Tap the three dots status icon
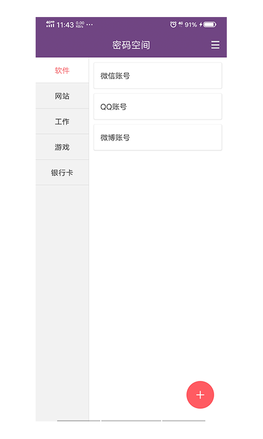 tap(89, 25)
